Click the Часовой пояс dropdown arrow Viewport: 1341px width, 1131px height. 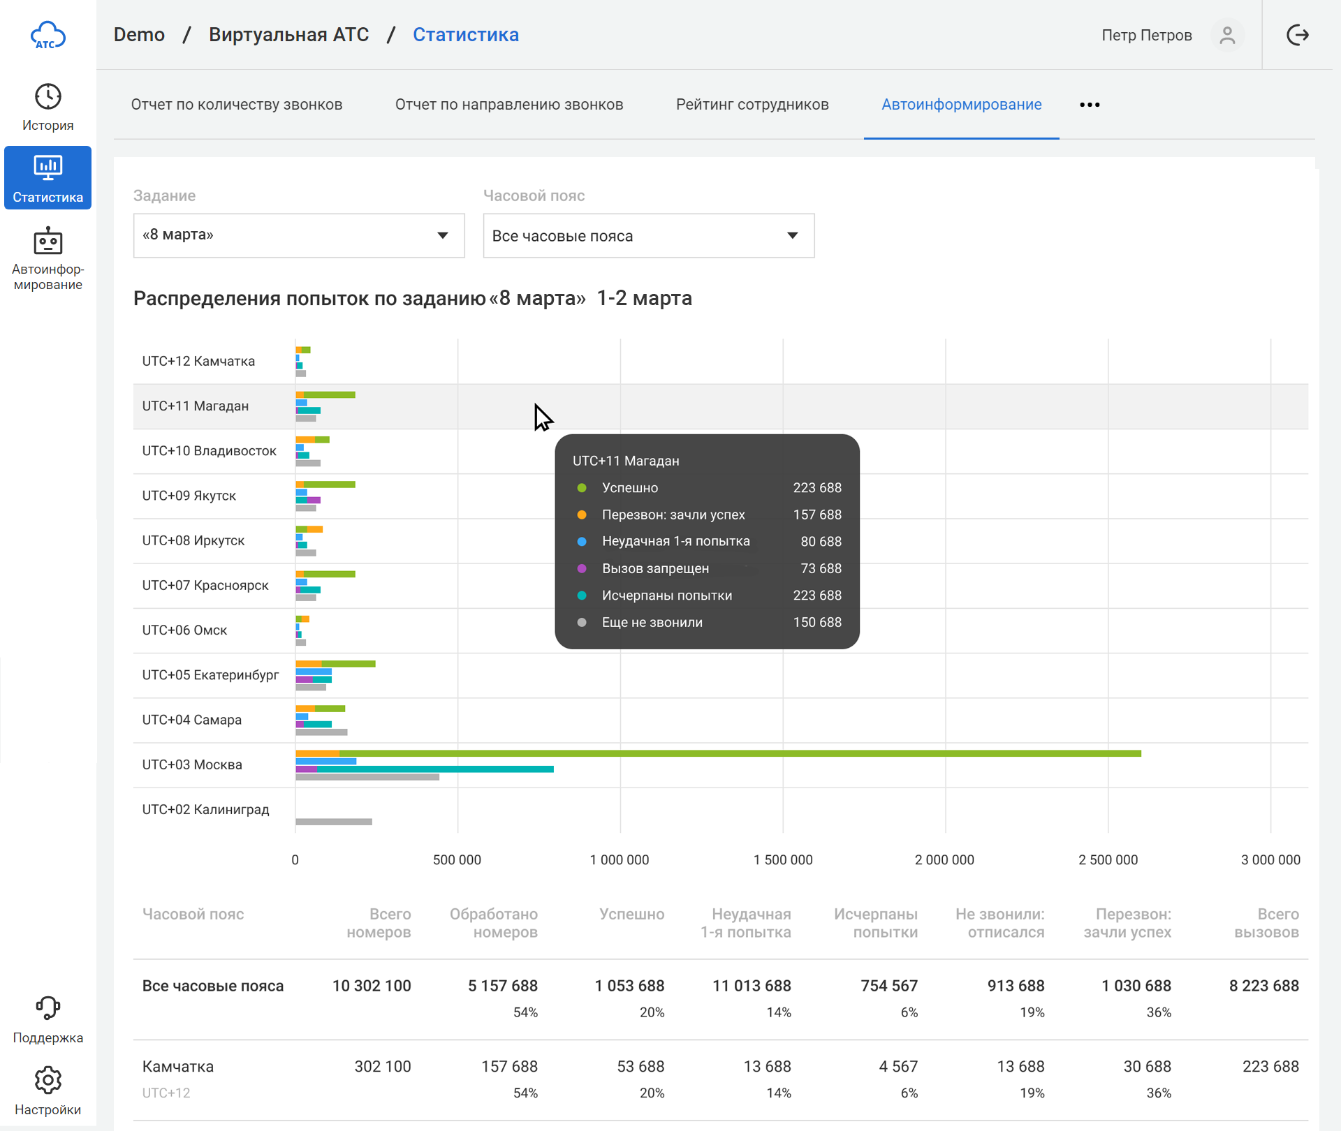792,236
